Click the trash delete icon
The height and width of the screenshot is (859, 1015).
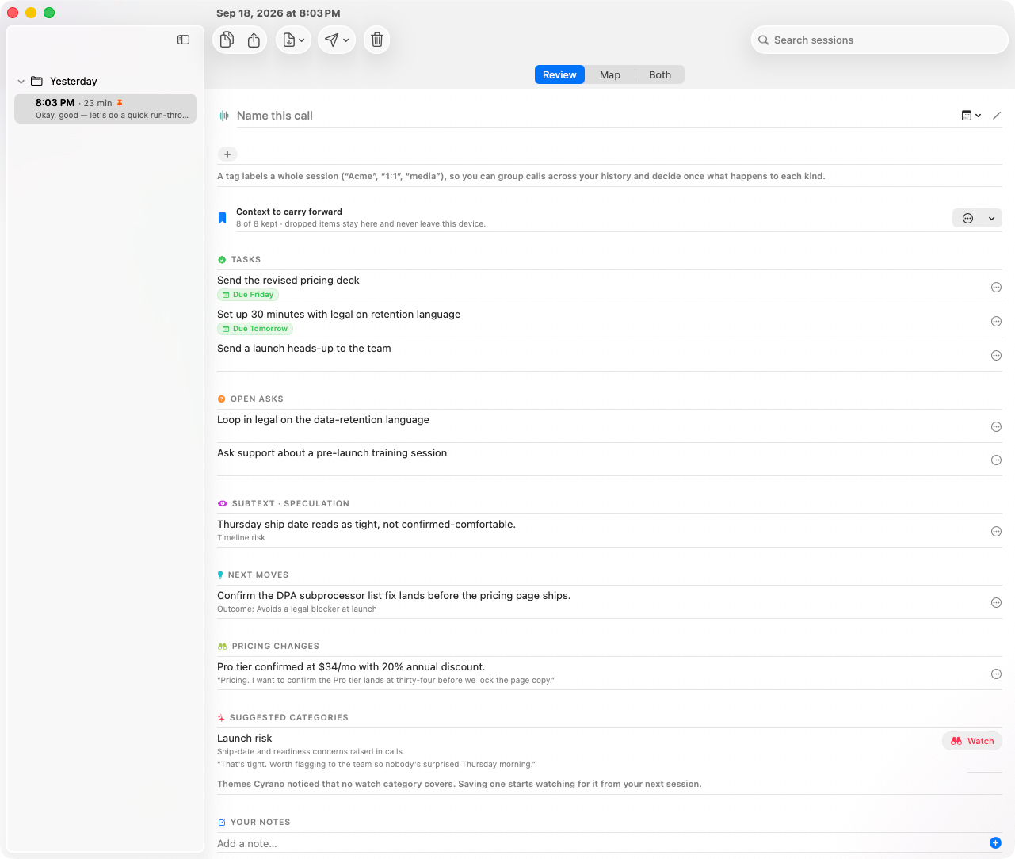(377, 40)
